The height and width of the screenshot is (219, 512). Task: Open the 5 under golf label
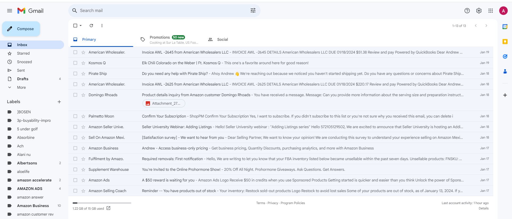click(x=27, y=129)
